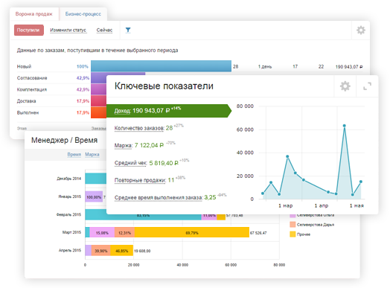Select the Маржа indicator in key metrics

[x=124, y=146]
